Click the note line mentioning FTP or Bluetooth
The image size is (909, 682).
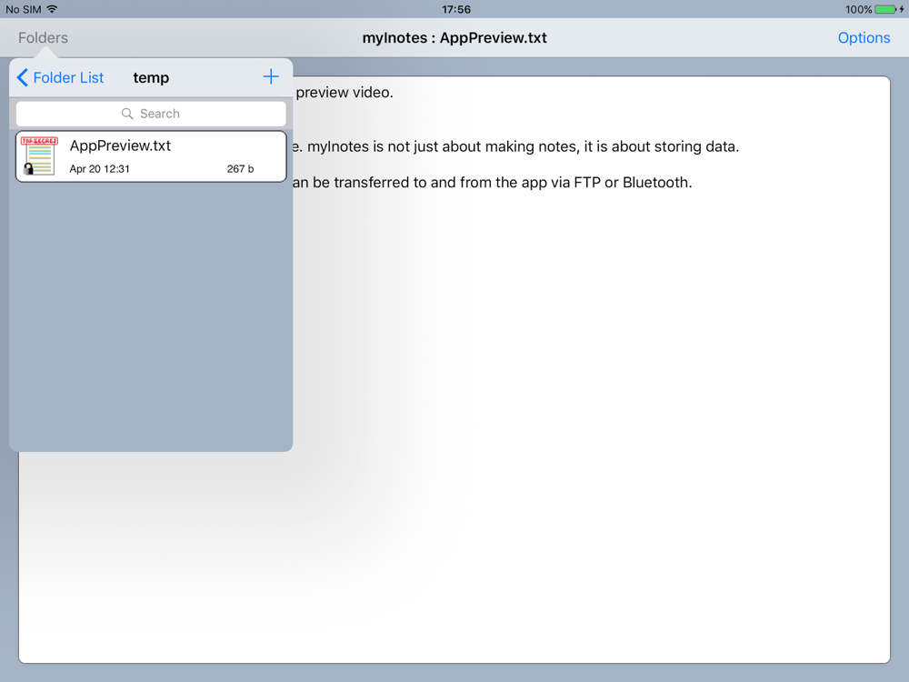[x=491, y=183]
